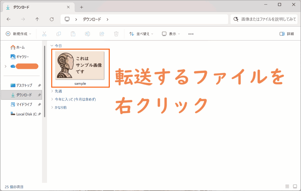Switch to large thumbnails view in status bar

tap(295, 187)
